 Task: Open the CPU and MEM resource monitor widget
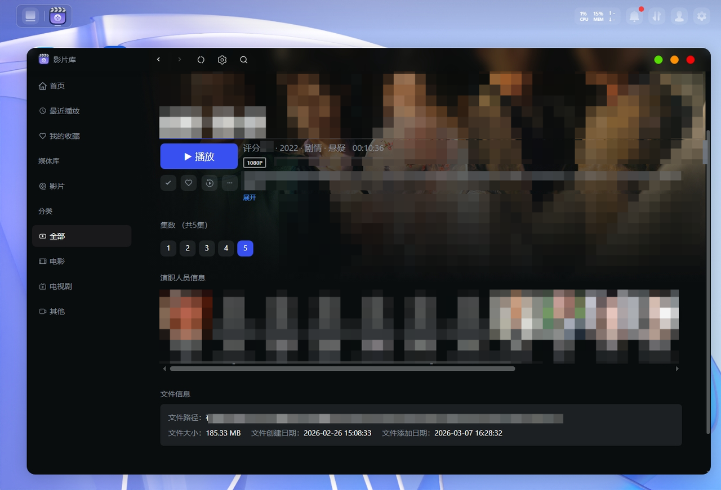(x=597, y=16)
